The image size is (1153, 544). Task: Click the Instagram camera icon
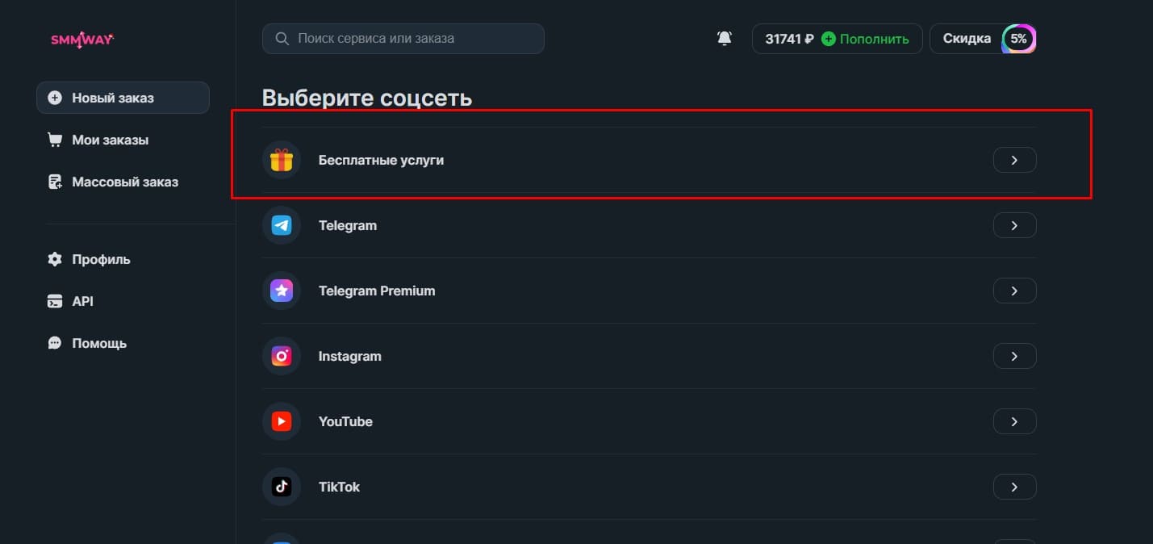tap(282, 356)
